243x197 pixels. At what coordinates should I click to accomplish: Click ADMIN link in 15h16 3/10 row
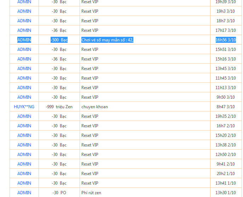(x=24, y=59)
